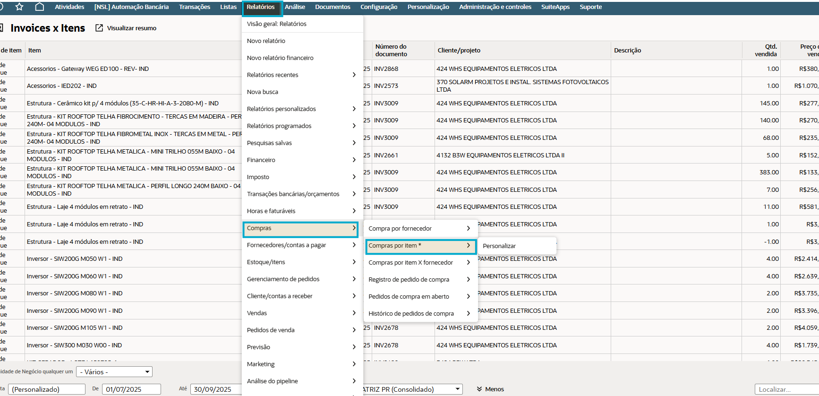Screen dimensions: 819x396
Task: Expand the Relatórios recentes submenu arrow
Action: 354,75
